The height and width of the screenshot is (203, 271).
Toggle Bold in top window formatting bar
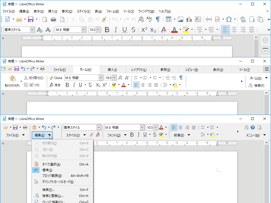107,30
